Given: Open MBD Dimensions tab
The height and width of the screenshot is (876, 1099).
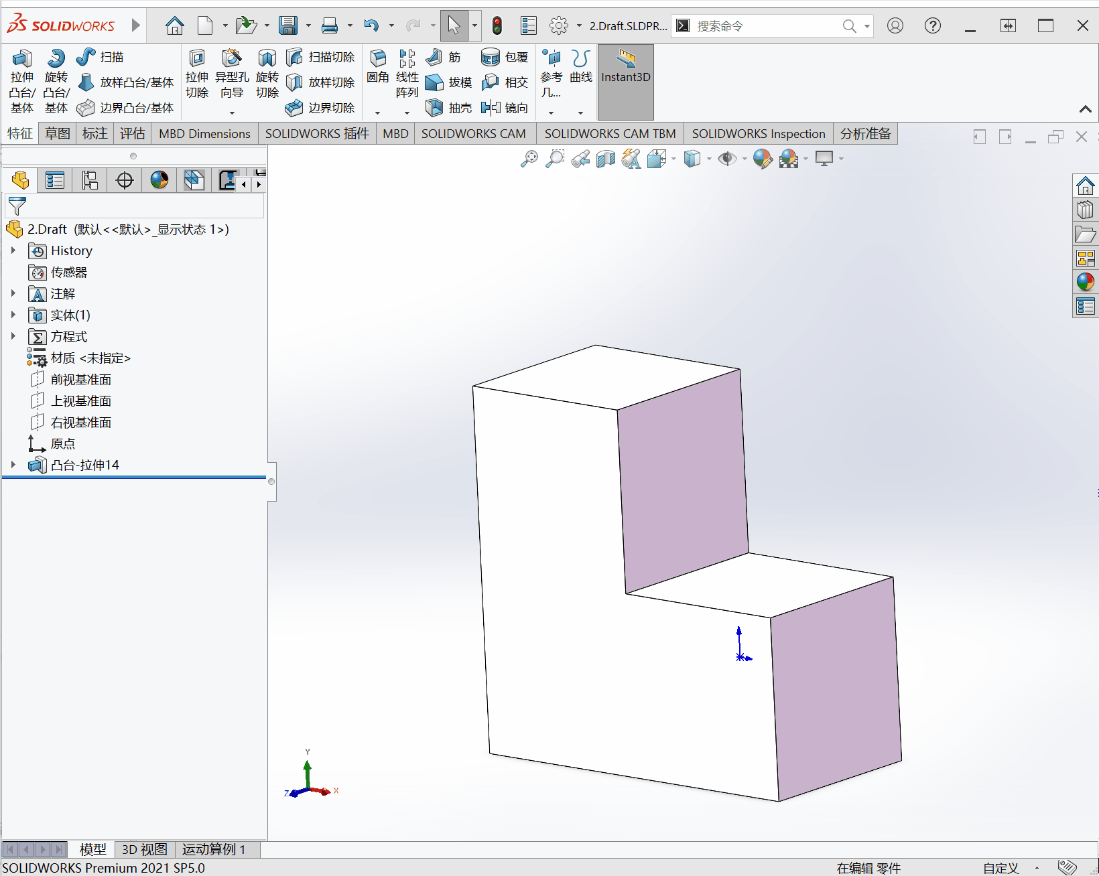Looking at the screenshot, I should 204,133.
